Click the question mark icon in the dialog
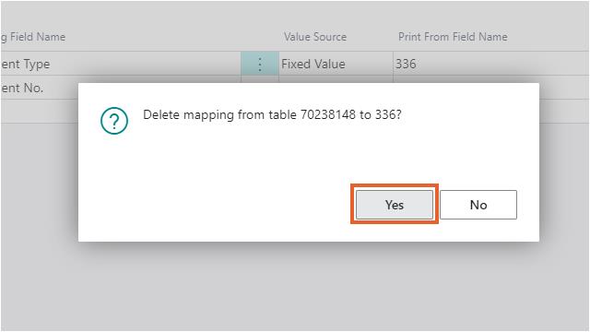 click(114, 121)
